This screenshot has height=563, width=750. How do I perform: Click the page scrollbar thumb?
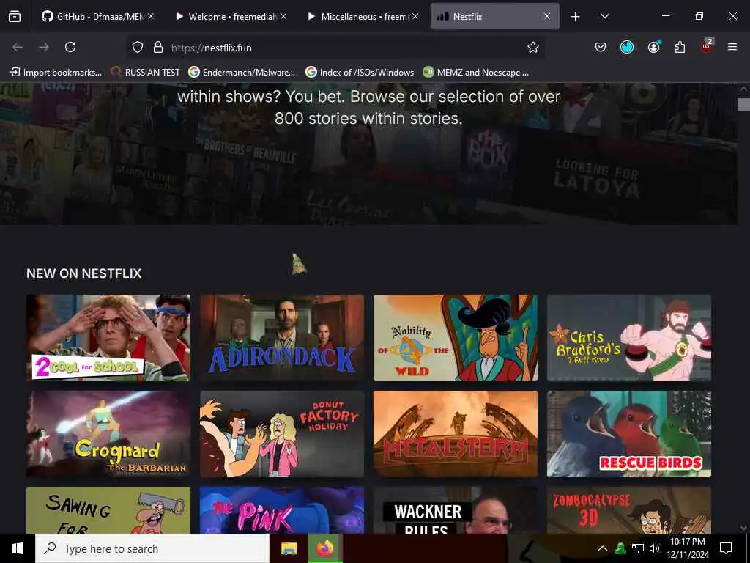(x=743, y=104)
